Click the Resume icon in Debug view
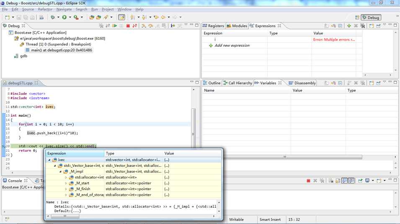This screenshot has width=400, height=224. click(114, 25)
